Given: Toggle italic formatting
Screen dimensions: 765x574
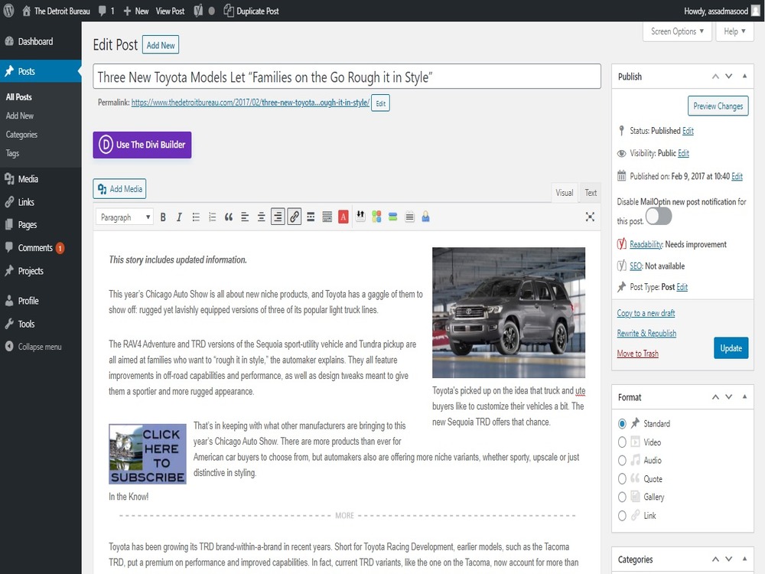Looking at the screenshot, I should tap(179, 217).
